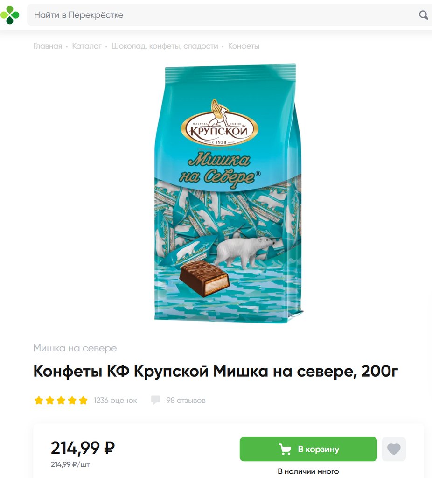Add product to favorites with heart icon
Viewport: 432px width, 478px height.
(x=394, y=449)
